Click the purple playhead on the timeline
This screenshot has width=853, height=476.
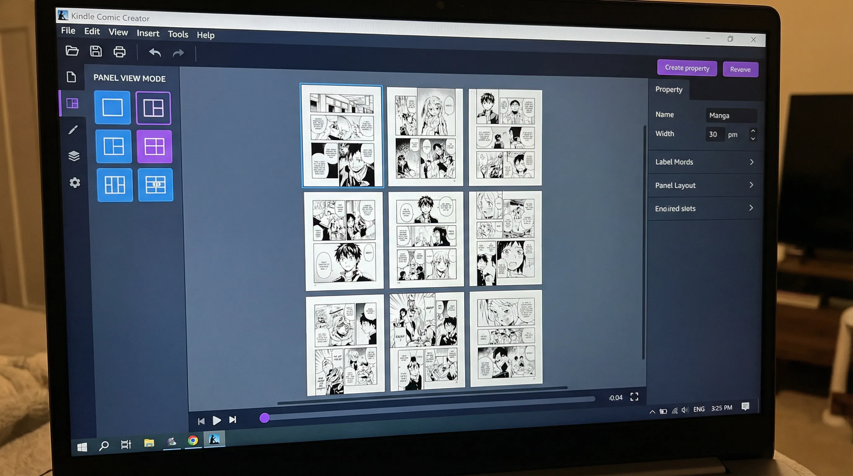(x=264, y=418)
